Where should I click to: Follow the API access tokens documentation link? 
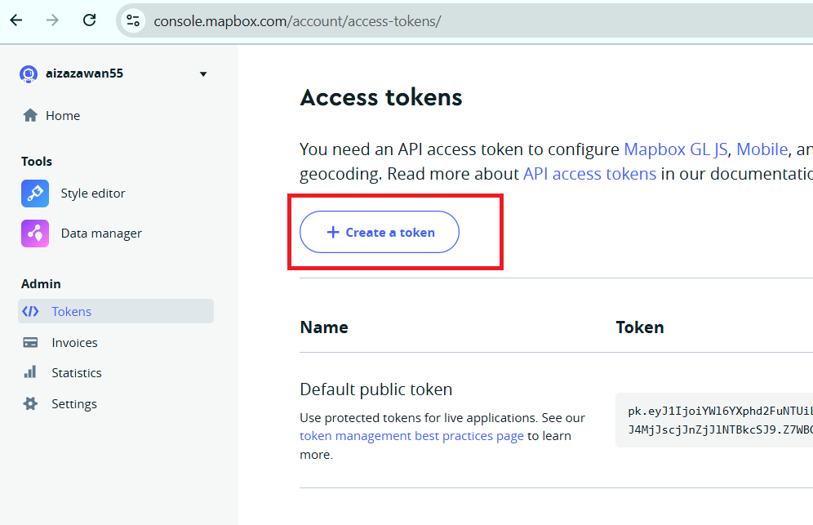[589, 174]
